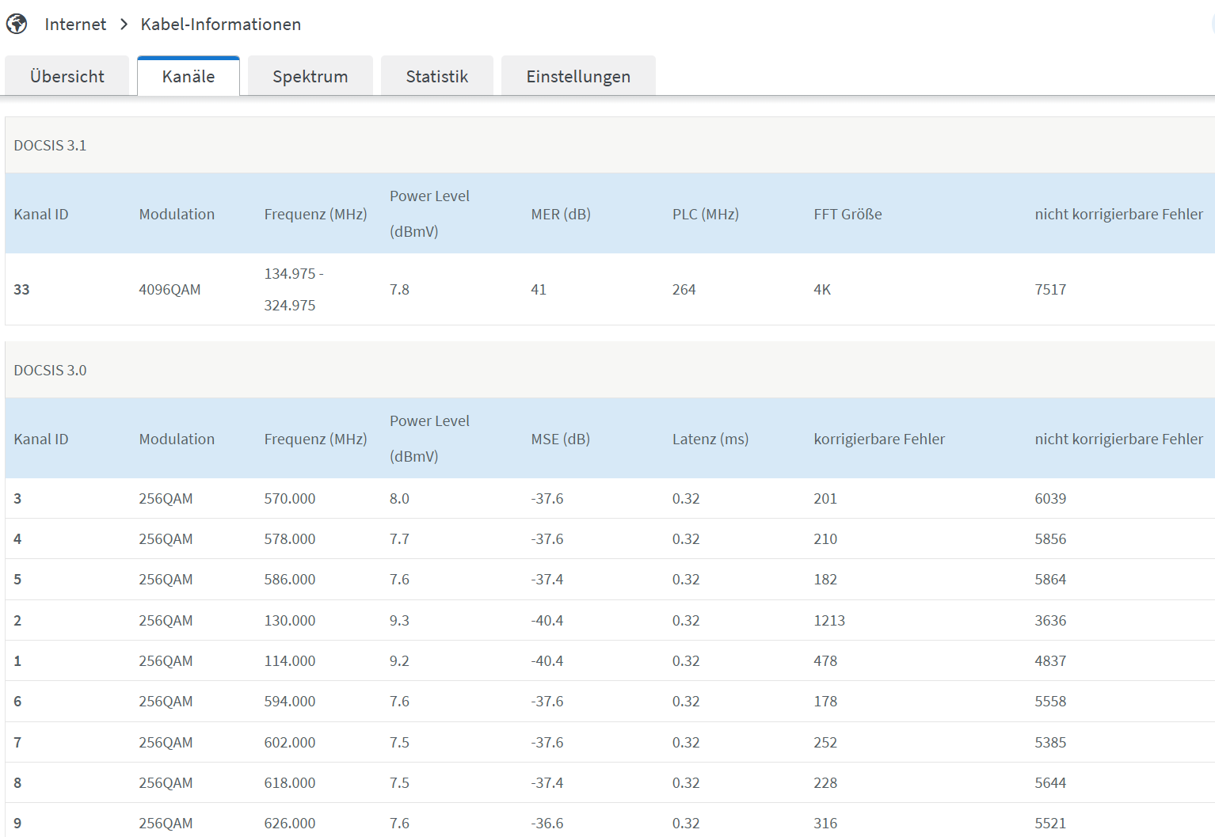Click uncorrectable errors value 4837
The height and width of the screenshot is (837, 1215).
coord(1050,661)
